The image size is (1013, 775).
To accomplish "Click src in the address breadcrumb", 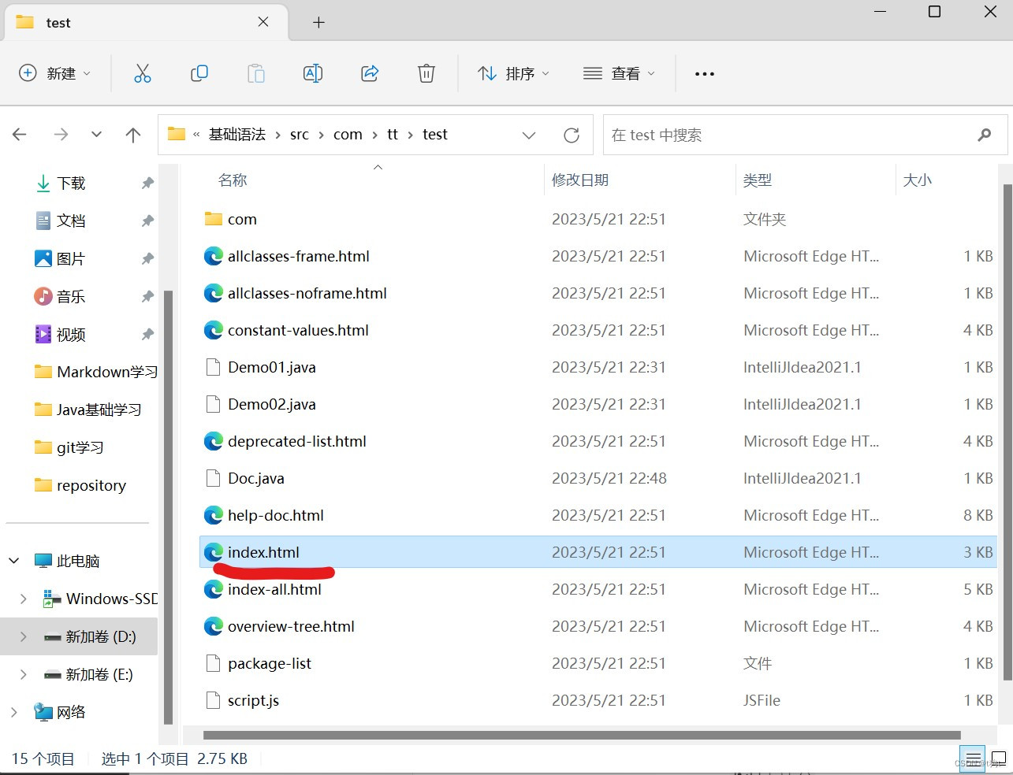I will click(300, 135).
